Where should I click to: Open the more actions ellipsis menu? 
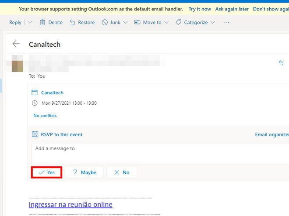point(226,22)
